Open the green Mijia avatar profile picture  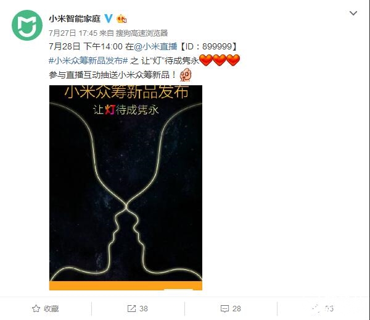pyautogui.click(x=27, y=25)
